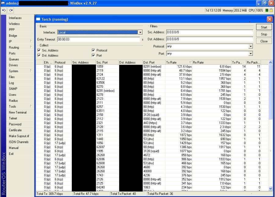Open the Ports menu item

[20, 53]
